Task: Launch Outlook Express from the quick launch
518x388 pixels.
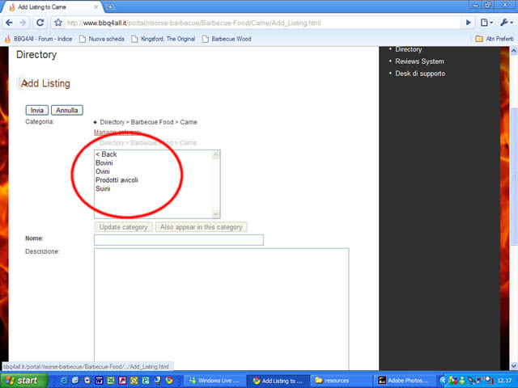Action: point(75,381)
